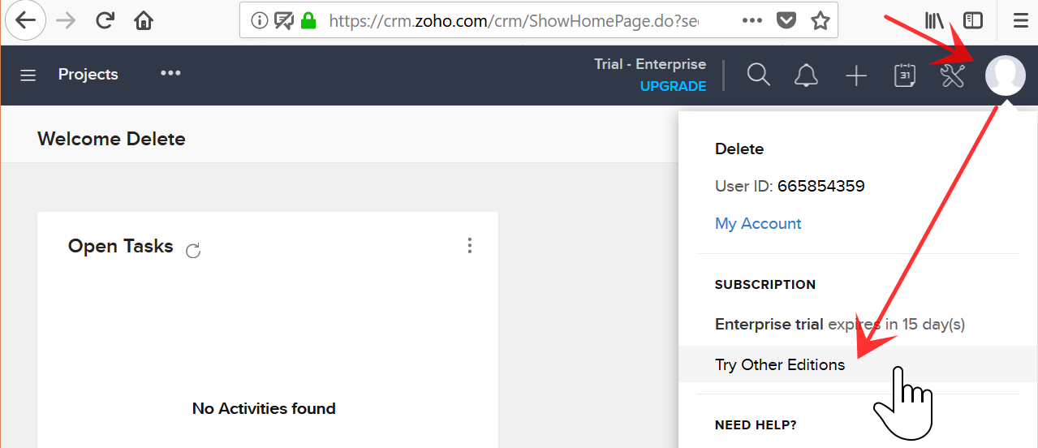Refresh the Open Tasks widget
1038x448 pixels.
(193, 250)
